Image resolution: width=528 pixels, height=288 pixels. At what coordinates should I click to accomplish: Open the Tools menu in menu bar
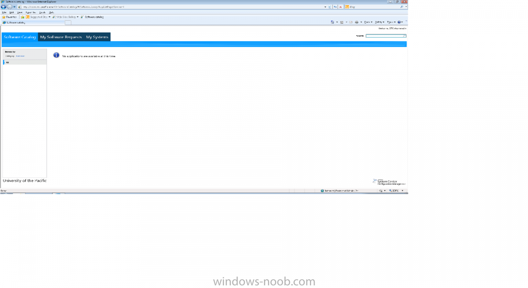[43, 12]
